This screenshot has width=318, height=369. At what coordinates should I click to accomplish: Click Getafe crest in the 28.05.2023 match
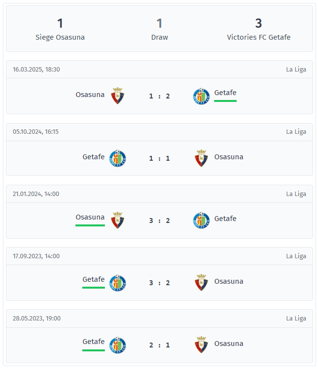(117, 345)
